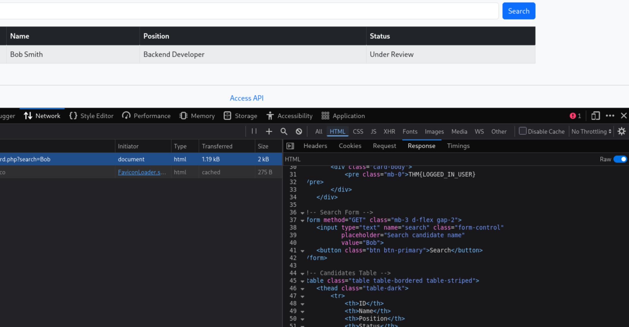629x327 pixels.
Task: Open the No Throttling dropdown
Action: [x=591, y=131]
